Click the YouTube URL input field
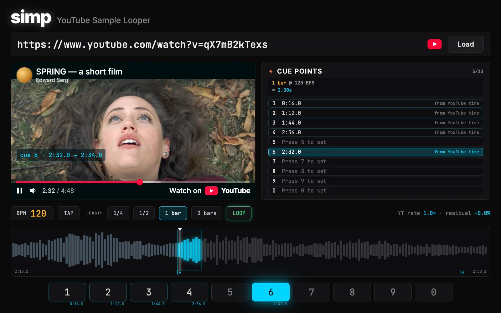This screenshot has height=313, width=501. pos(219,44)
